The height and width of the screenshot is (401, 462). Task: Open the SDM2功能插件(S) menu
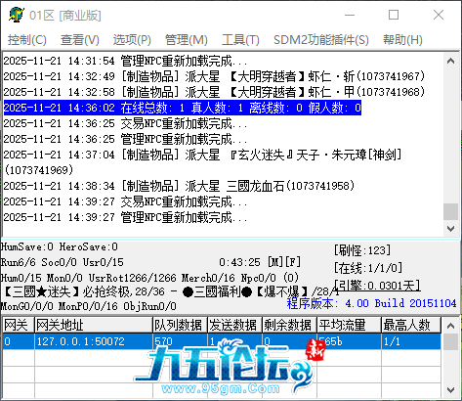click(321, 40)
